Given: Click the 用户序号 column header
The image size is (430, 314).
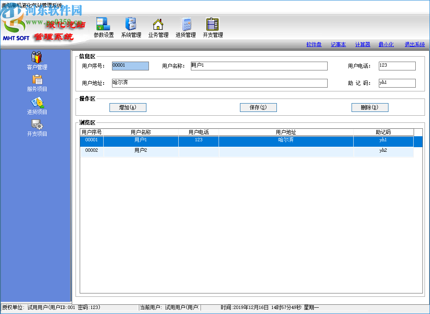Looking at the screenshot, I should [x=91, y=132].
